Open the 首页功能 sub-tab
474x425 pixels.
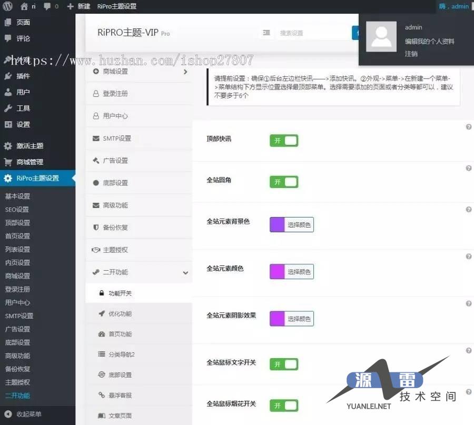coord(139,334)
